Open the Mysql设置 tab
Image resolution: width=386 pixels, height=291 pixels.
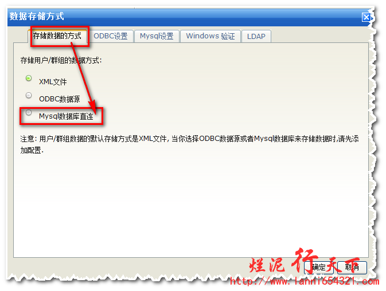tap(157, 36)
